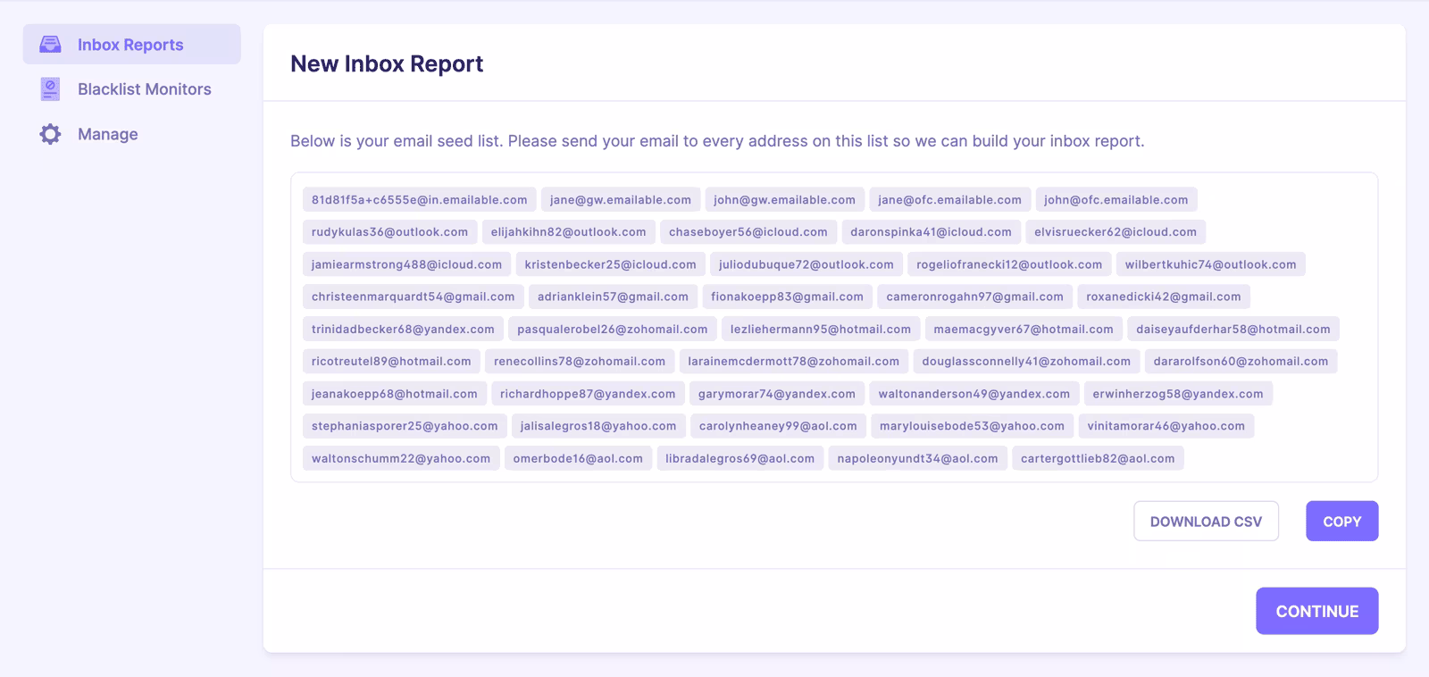
Task: Click the dararolfson60@zohomail.com chip
Action: (x=1240, y=362)
